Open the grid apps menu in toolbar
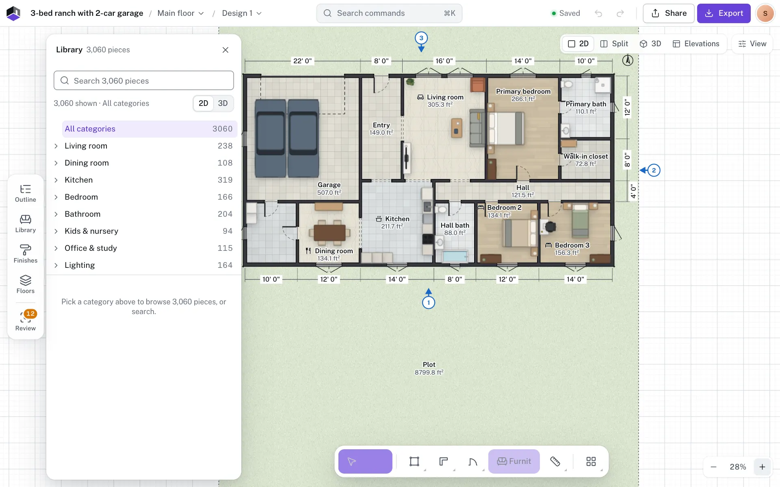The width and height of the screenshot is (780, 487). (591, 461)
